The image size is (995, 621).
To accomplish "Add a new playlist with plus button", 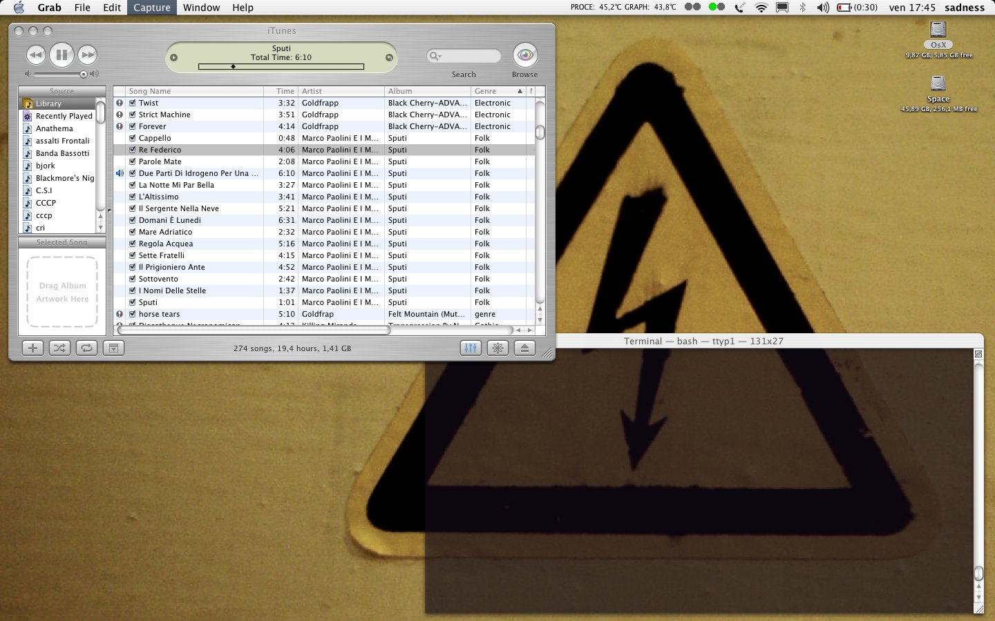I will 32,348.
